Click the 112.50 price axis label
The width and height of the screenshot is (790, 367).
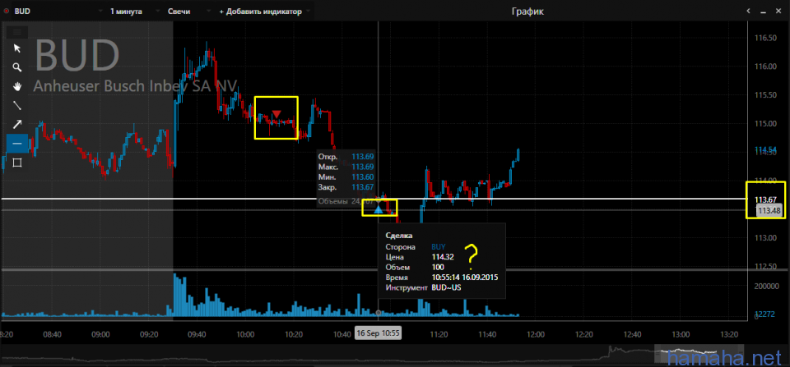pyautogui.click(x=765, y=266)
